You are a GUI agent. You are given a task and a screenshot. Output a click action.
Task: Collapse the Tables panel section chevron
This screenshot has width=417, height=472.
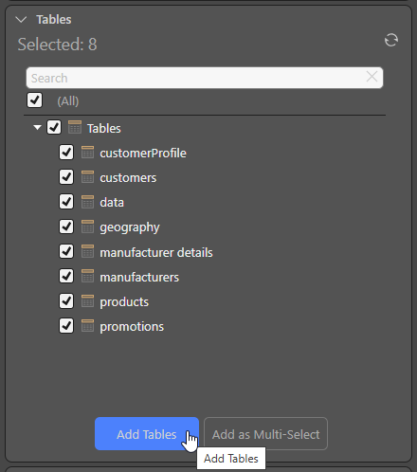click(21, 20)
